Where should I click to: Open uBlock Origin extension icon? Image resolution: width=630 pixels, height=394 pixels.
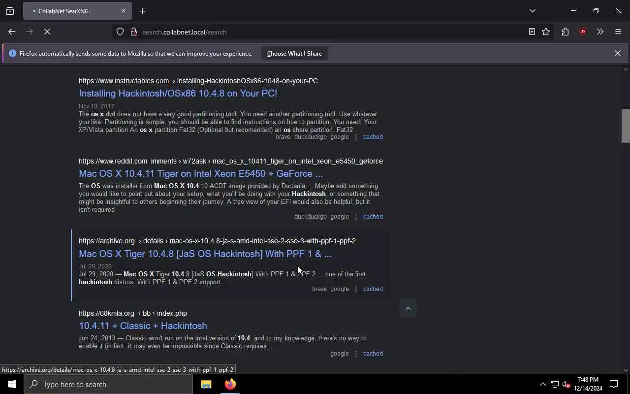pos(583,32)
